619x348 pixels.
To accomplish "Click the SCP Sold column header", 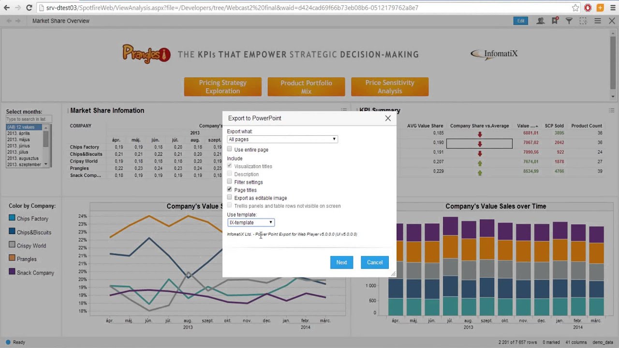I will pyautogui.click(x=554, y=126).
